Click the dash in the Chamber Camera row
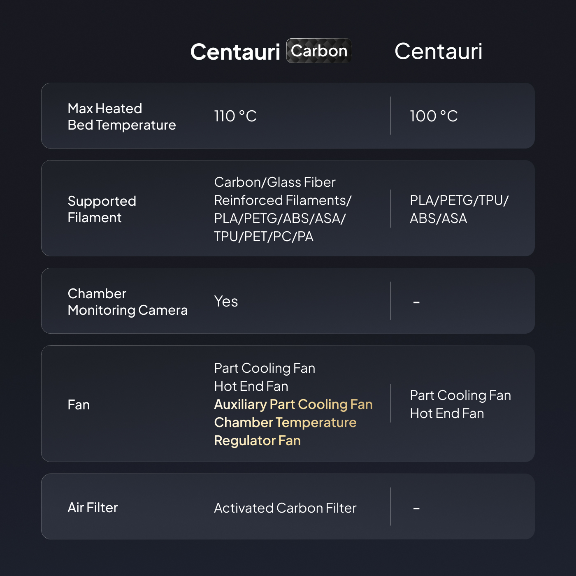576x576 pixels. coord(416,302)
